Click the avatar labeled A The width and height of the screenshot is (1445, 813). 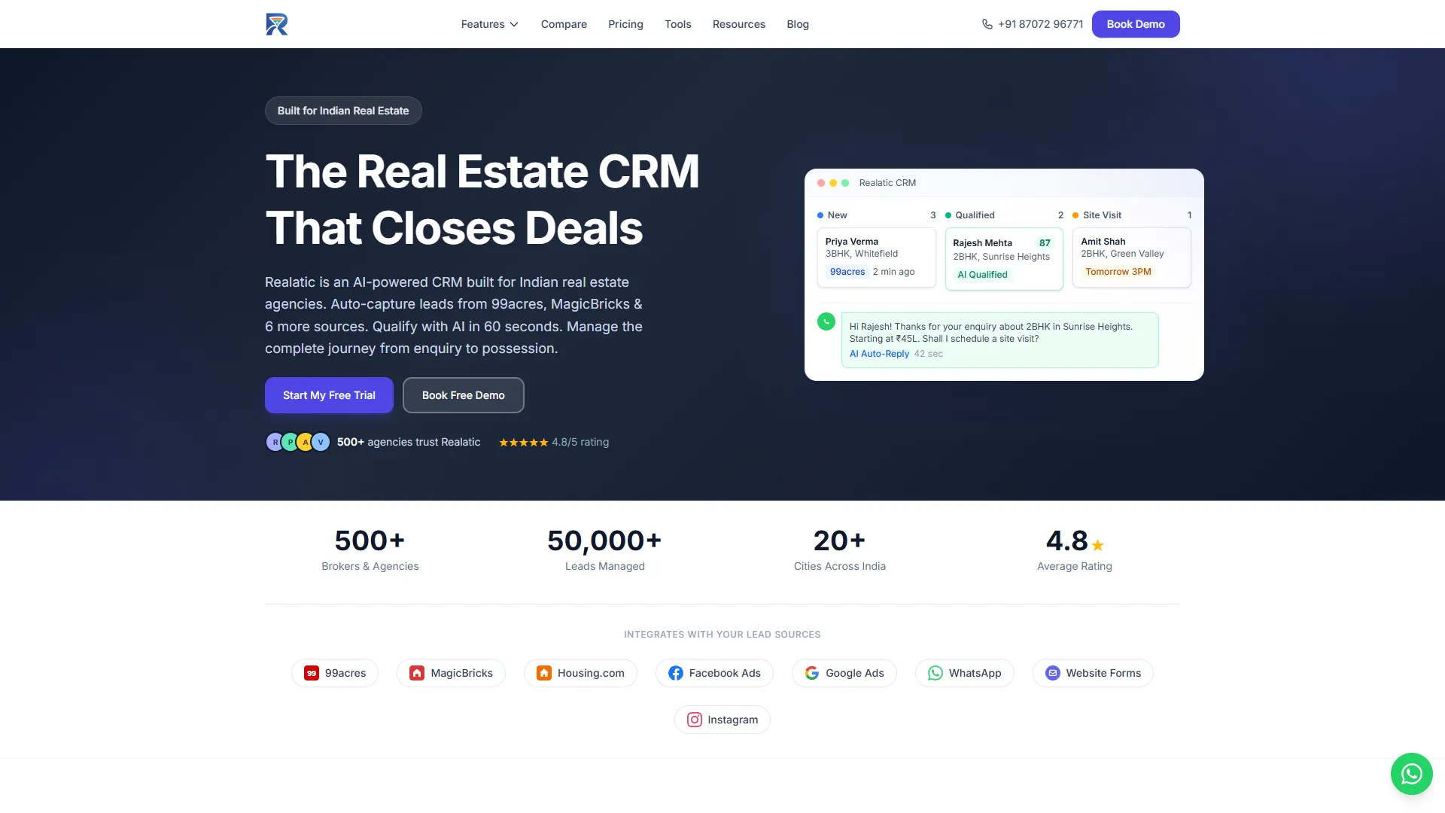[305, 442]
